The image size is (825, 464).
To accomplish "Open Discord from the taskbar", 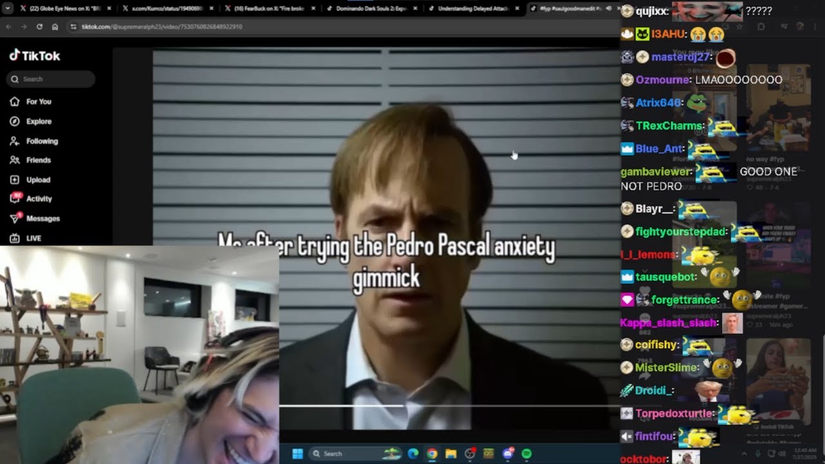I will [508, 454].
